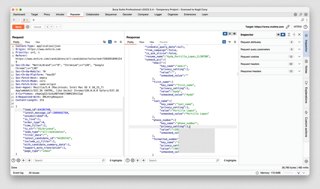The width and height of the screenshot is (320, 189).
Task: Open the Intruder tool tab
Action: pos(60,14)
